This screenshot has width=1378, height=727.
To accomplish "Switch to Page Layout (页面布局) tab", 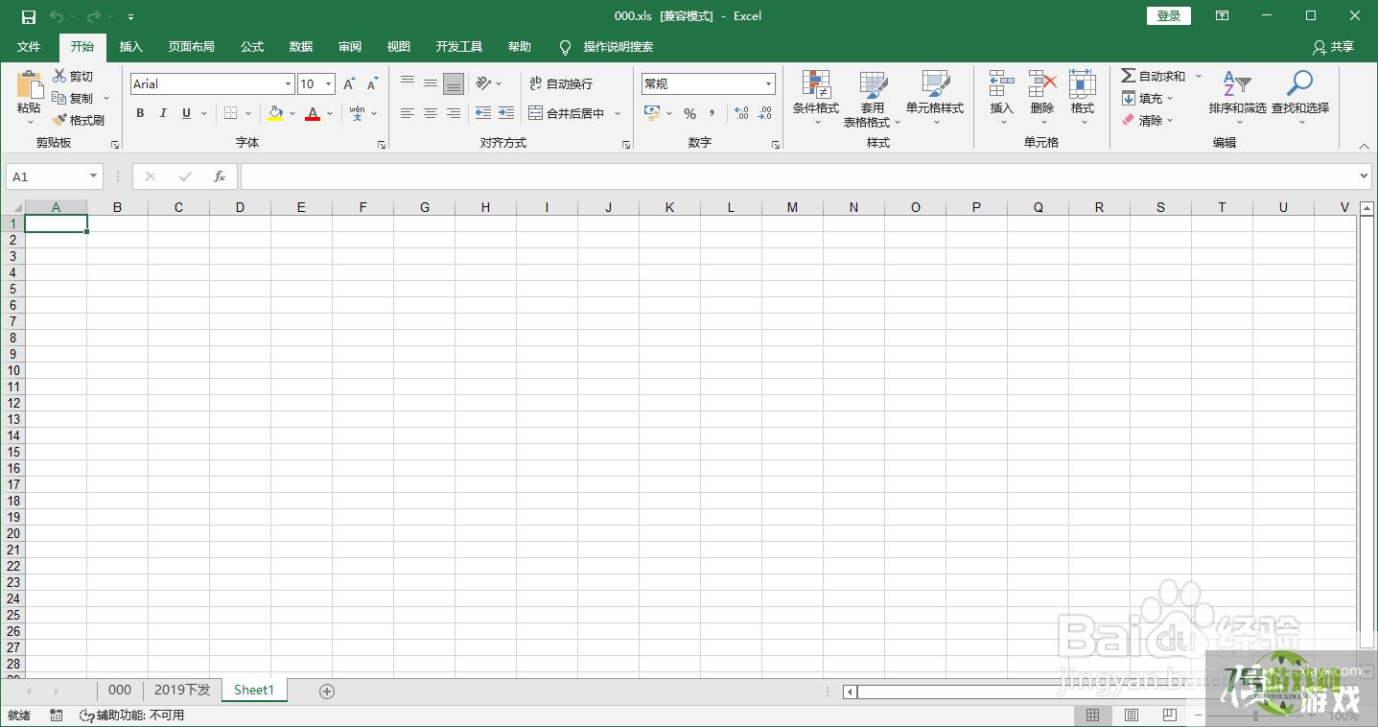I will [x=192, y=46].
